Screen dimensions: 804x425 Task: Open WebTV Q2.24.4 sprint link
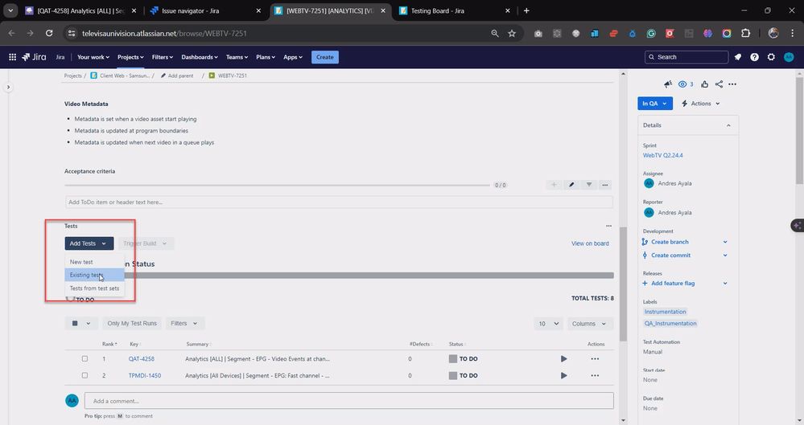coord(662,155)
